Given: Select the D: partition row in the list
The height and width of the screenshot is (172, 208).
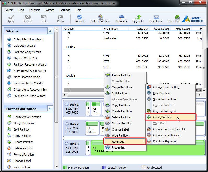Looking at the screenshot, I should pos(133,61).
